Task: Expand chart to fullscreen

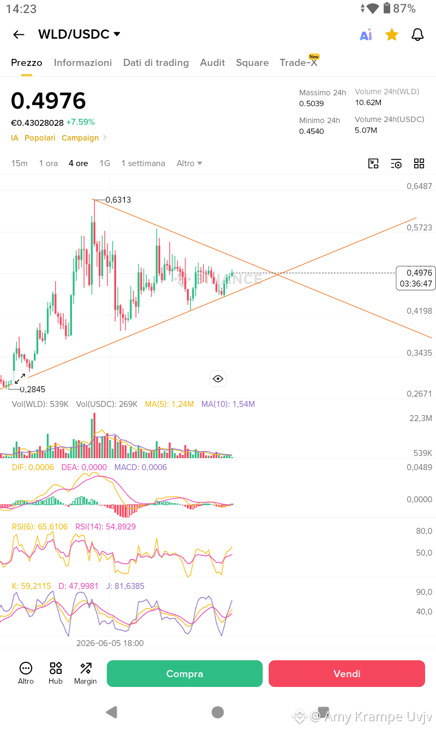Action: tap(20, 379)
